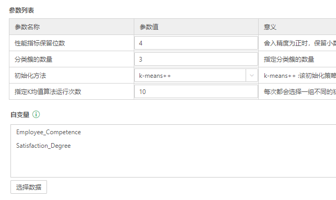Click the 初始化方法 parameter name cell
Viewport: 336px width, 200px height.
coord(72,75)
